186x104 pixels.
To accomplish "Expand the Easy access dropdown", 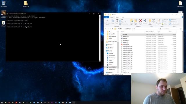I will (153, 22).
